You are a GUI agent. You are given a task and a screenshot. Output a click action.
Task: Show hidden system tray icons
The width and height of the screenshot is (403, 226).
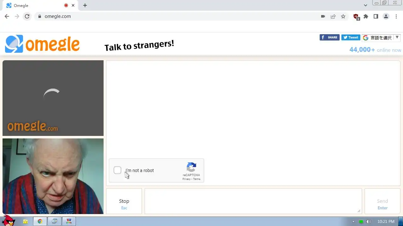[x=353, y=222]
